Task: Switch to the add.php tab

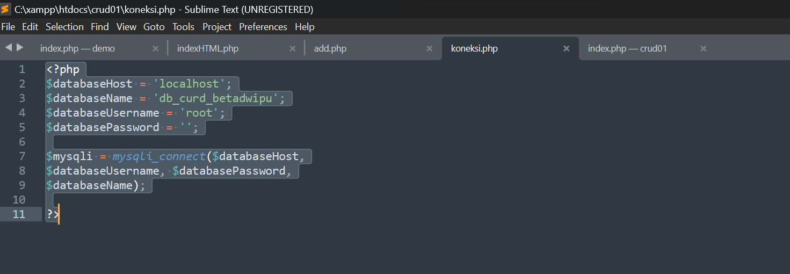Action: point(330,48)
